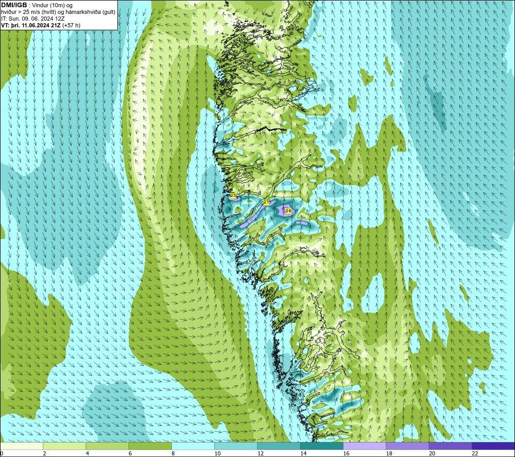Pick the medium green 4–6 legend swatch
This screenshot has height=457, width=515.
coord(107,446)
